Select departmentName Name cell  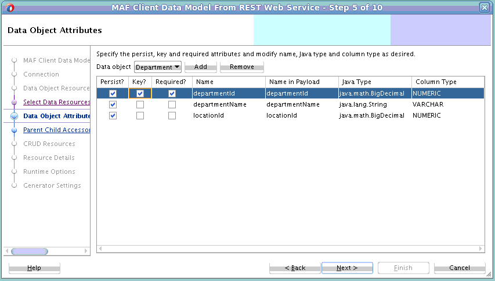point(229,105)
